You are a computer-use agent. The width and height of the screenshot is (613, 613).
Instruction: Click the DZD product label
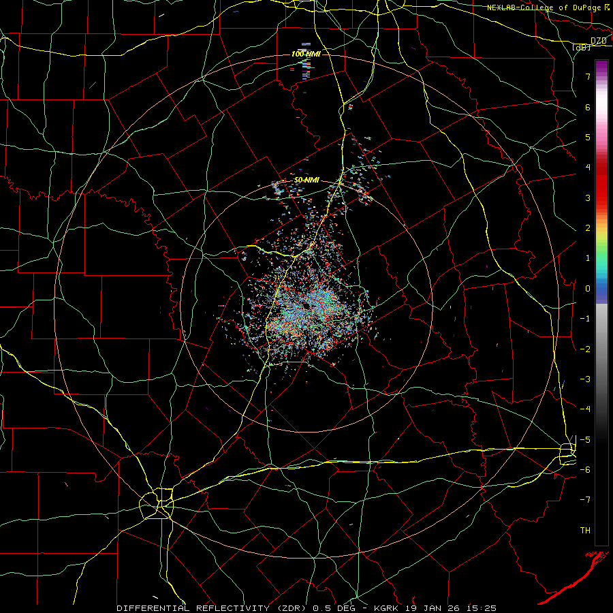pyautogui.click(x=598, y=40)
